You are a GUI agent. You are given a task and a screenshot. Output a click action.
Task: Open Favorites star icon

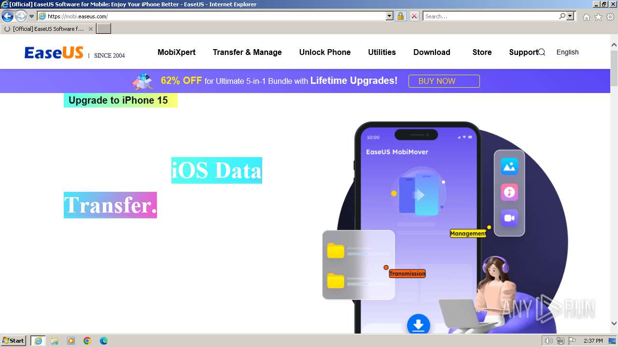click(598, 17)
